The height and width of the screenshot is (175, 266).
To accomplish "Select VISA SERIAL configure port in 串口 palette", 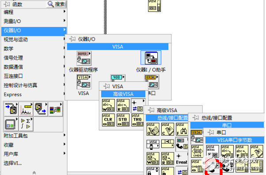I will (x=213, y=151).
